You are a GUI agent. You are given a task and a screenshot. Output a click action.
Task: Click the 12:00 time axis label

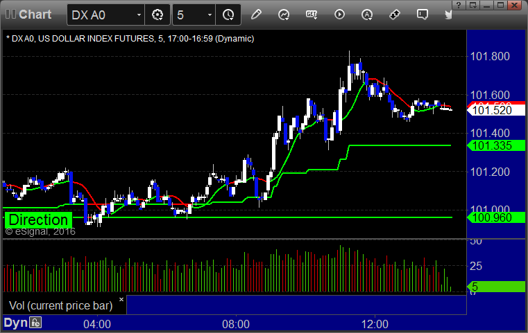pyautogui.click(x=375, y=324)
